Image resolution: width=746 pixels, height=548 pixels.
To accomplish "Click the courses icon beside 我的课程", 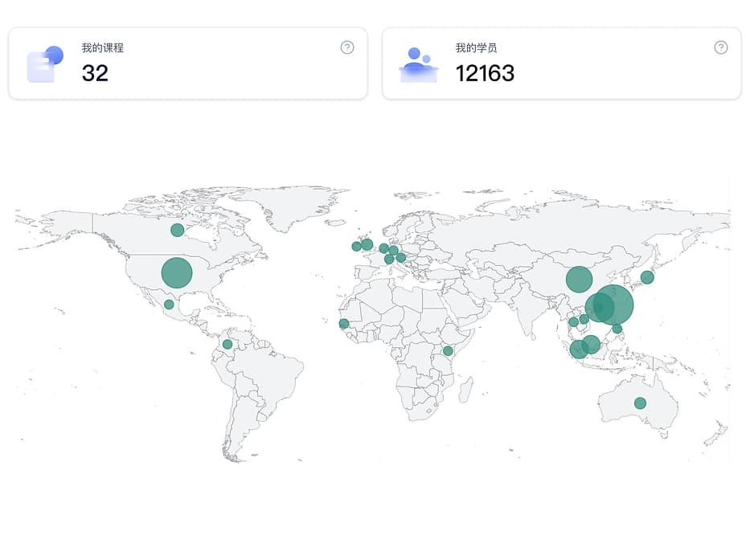I will (45, 64).
